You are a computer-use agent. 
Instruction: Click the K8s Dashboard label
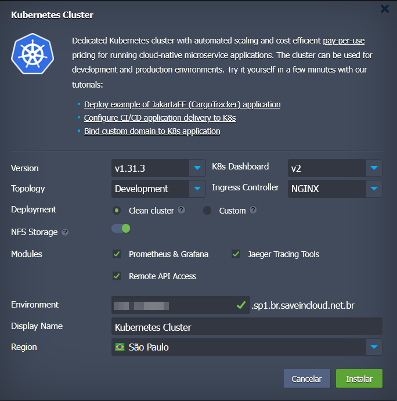click(x=240, y=167)
